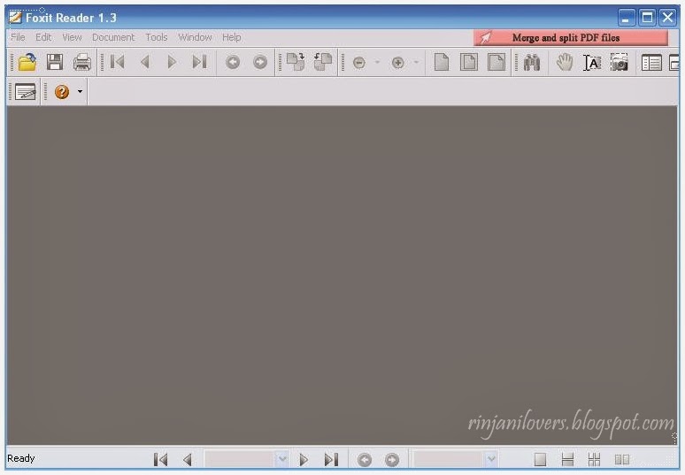Open Find with binoculars icon

[532, 63]
